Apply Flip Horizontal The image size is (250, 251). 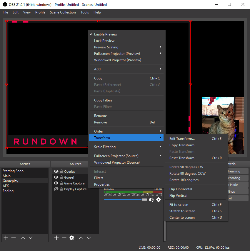(196, 189)
